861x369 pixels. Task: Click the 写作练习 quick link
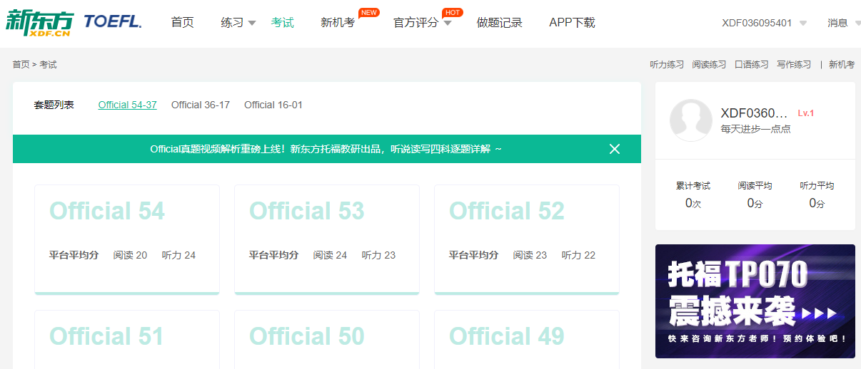pyautogui.click(x=793, y=65)
